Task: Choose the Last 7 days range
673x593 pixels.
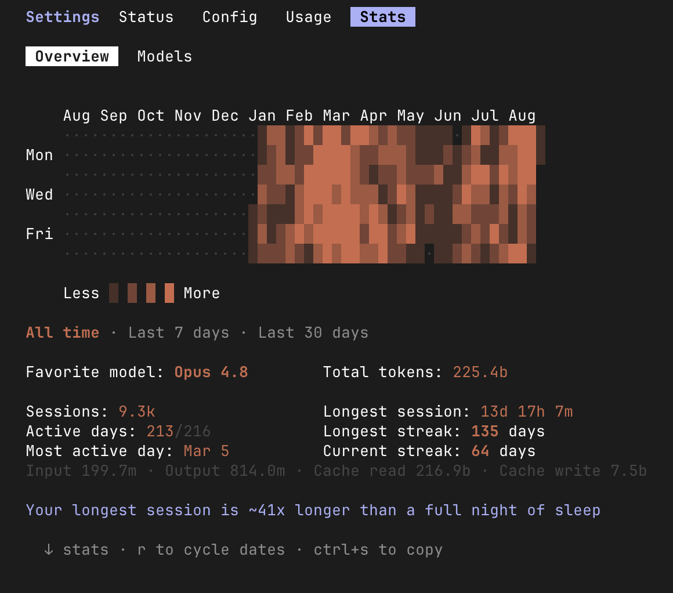Action: [179, 333]
